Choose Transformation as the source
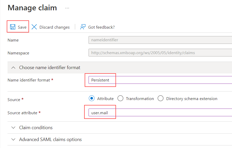Image resolution: width=232 pixels, height=148 pixels. coord(120,98)
